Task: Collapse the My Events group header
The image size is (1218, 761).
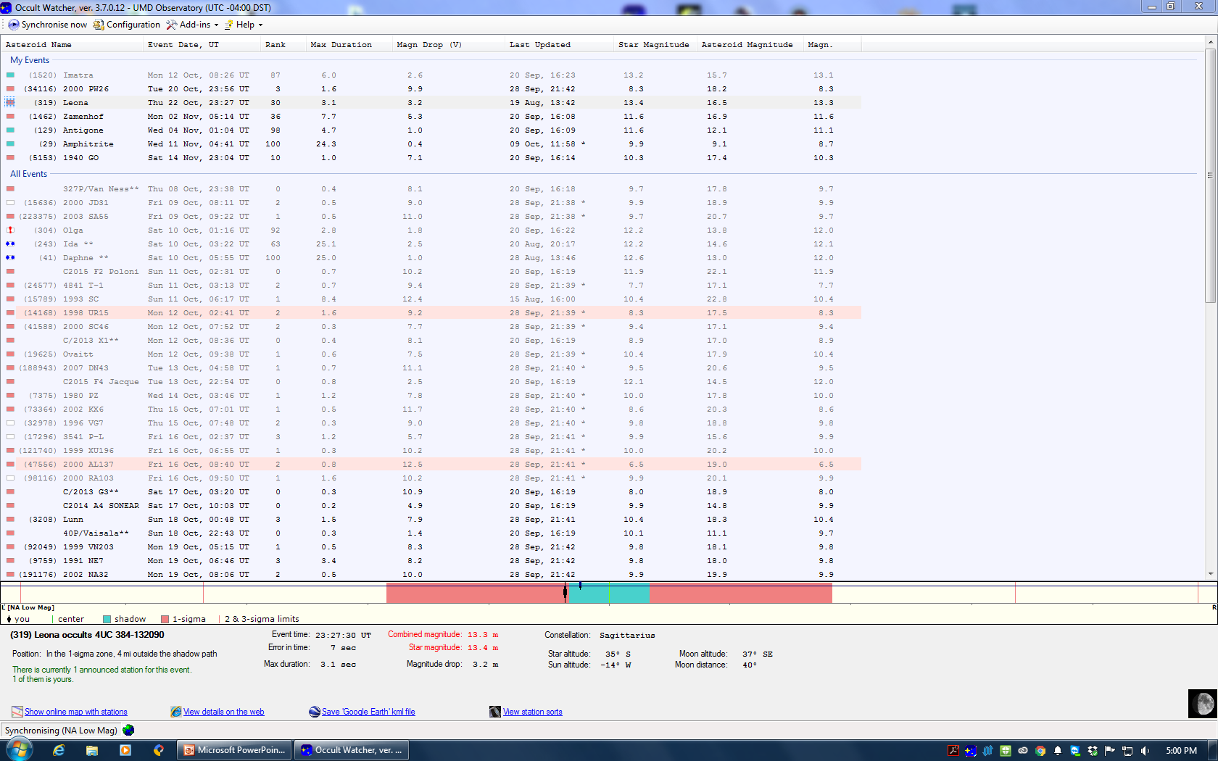Action: 30,60
